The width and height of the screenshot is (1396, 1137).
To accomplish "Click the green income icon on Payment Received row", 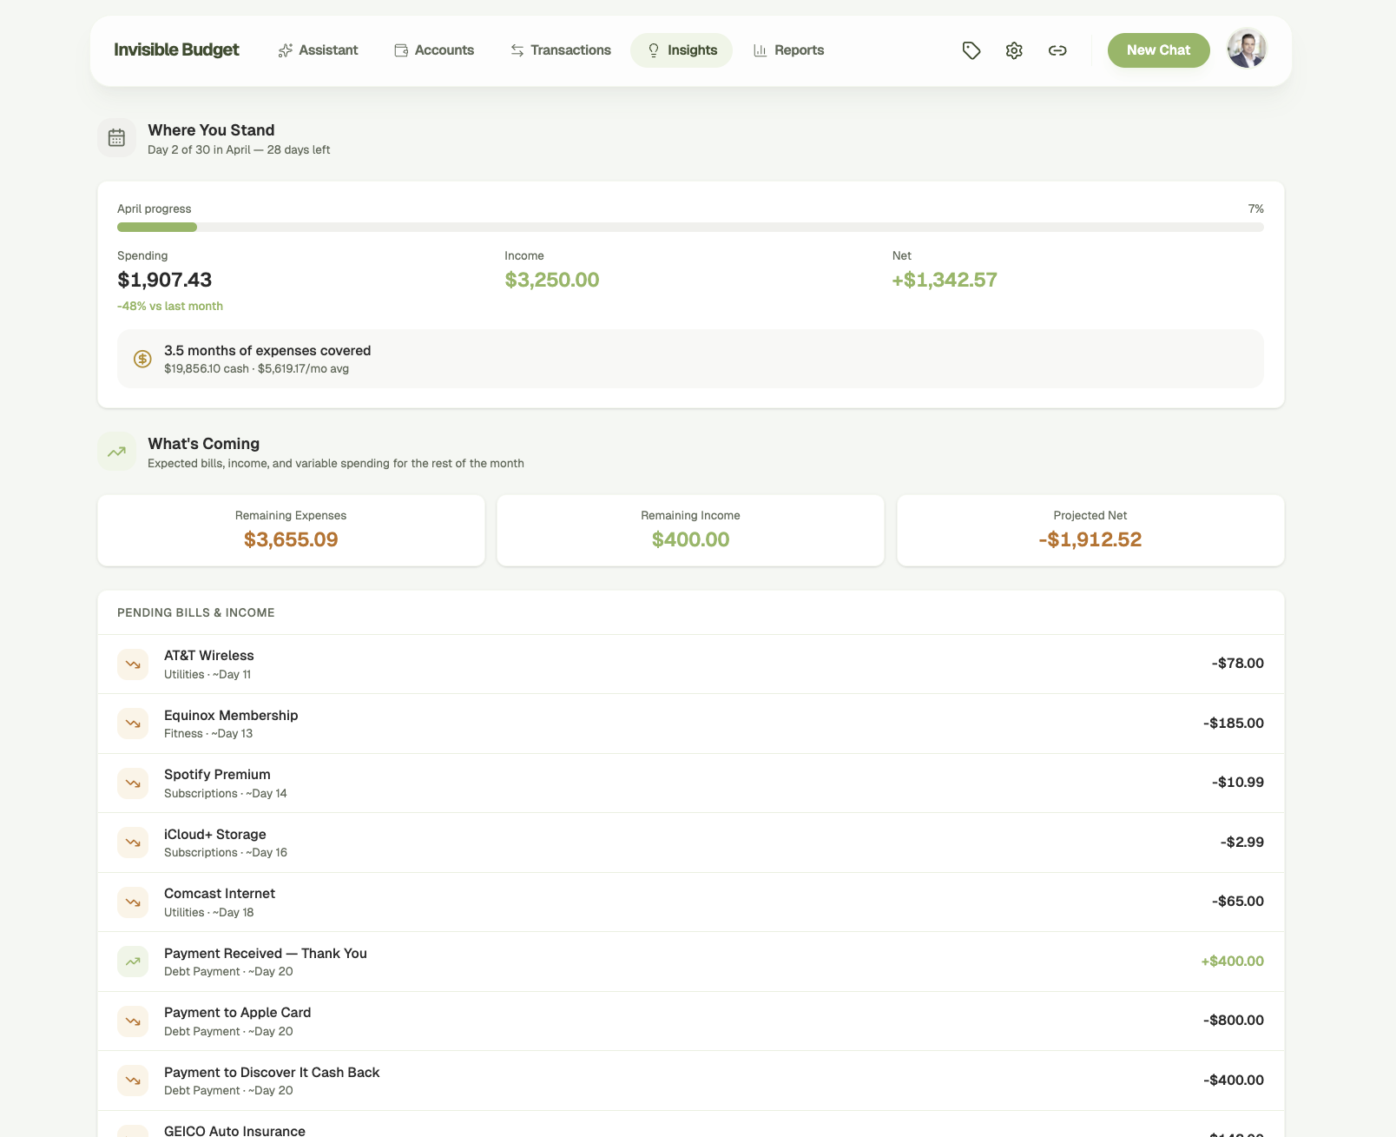I will coord(133,962).
